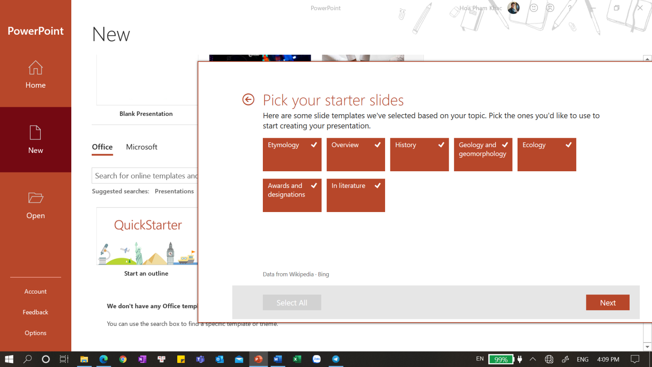
Task: Open PowerPoint Help via the question mark icon
Action: [x=569, y=8]
